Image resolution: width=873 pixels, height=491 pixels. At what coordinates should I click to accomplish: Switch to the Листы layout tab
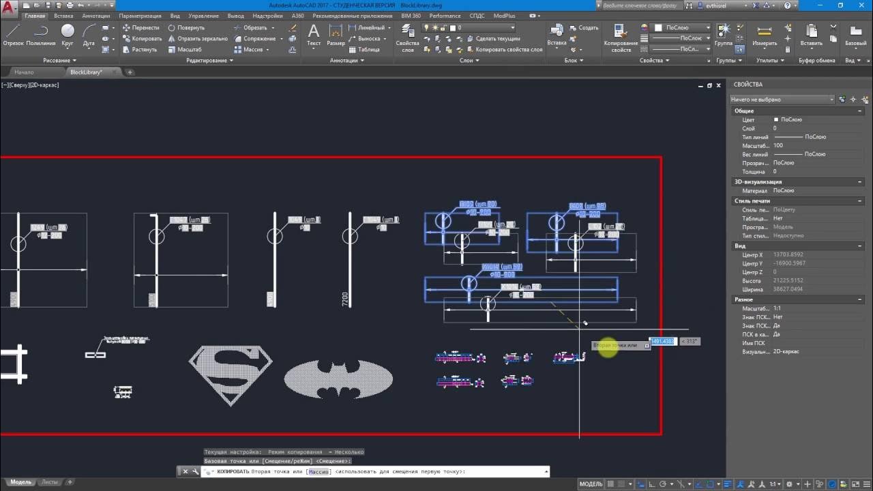point(50,482)
